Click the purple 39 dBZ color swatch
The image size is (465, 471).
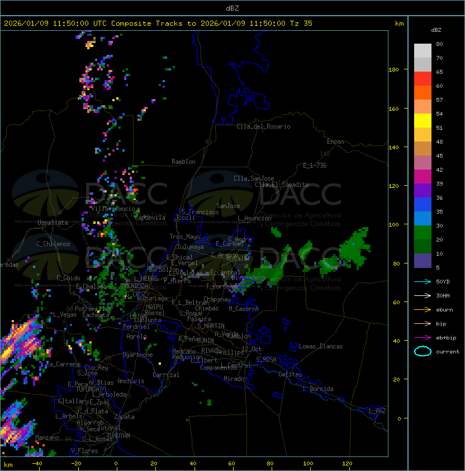click(x=423, y=190)
